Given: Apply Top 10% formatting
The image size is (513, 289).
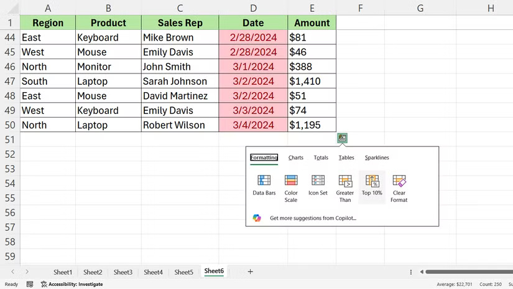Looking at the screenshot, I should pyautogui.click(x=372, y=181).
